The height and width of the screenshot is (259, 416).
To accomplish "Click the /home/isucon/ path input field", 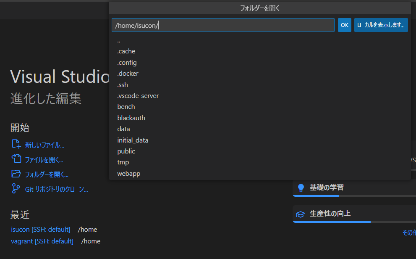I will coord(223,25).
